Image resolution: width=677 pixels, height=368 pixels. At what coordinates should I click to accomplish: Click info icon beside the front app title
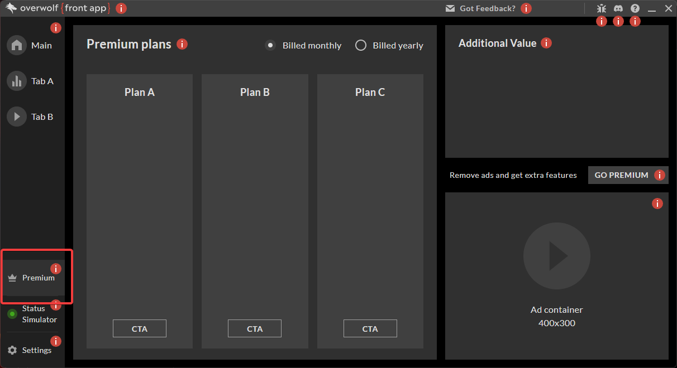(121, 8)
